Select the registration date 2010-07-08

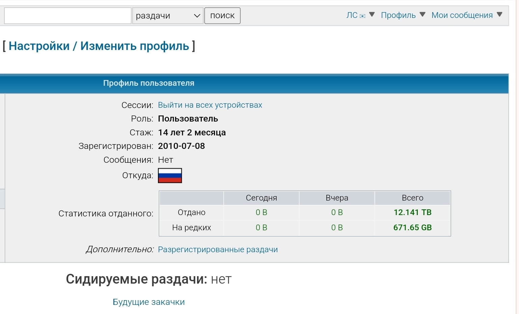coord(182,146)
